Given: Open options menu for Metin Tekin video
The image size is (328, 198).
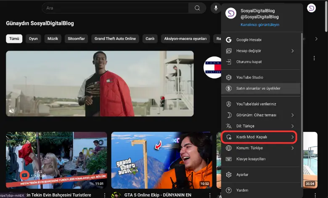Looking at the screenshot, I should (x=105, y=195).
